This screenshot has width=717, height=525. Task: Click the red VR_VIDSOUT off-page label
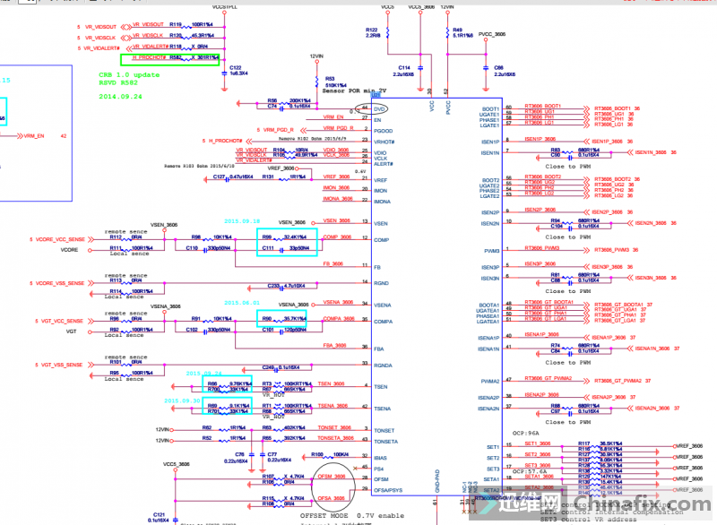(100, 27)
